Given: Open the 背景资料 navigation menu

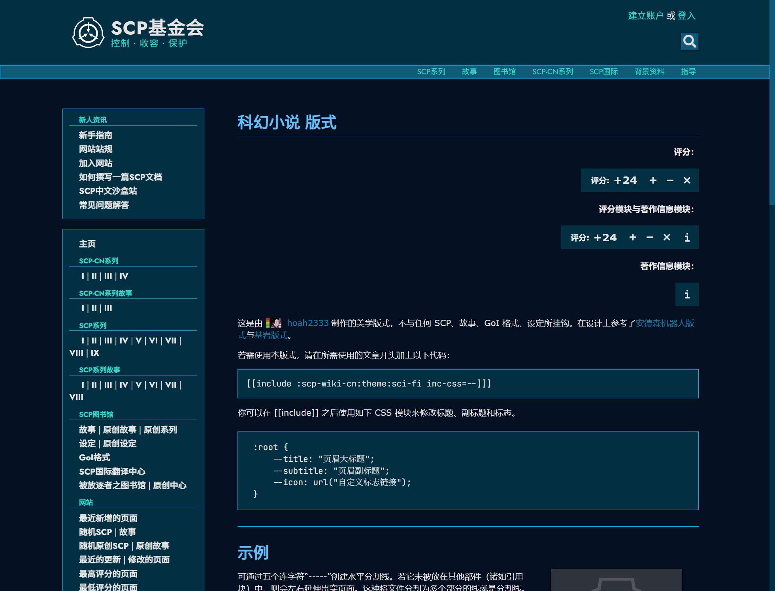Looking at the screenshot, I should point(649,72).
